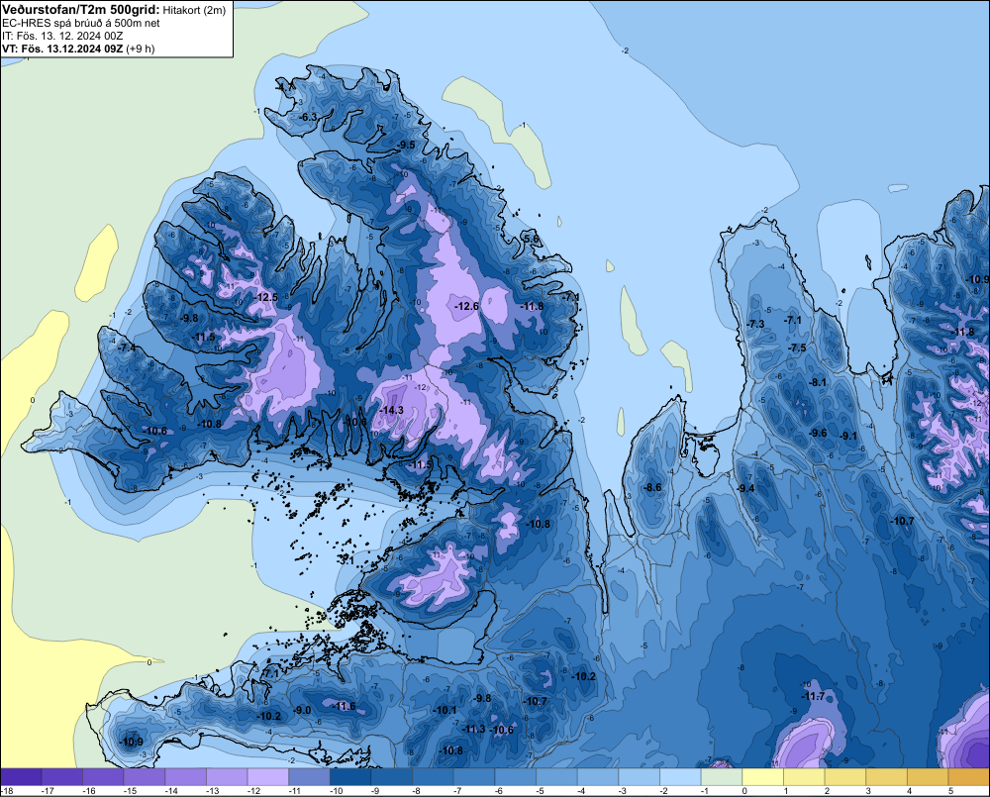Image resolution: width=990 pixels, height=797 pixels.
Task: Click the title 'Veðurstofan/T2m 500grid: Hitakort (2m)'
Action: (114, 10)
